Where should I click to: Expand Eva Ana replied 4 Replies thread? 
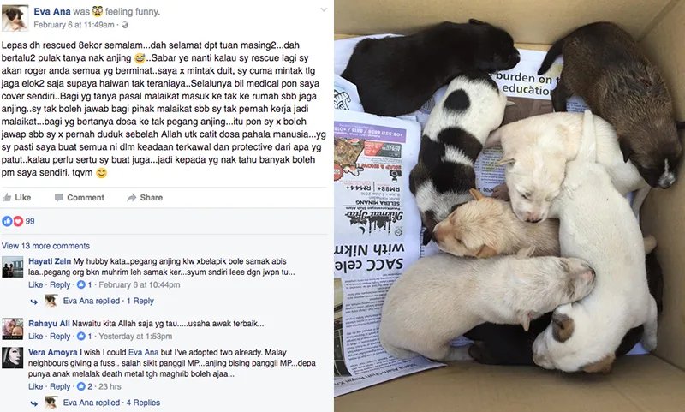[x=111, y=403]
